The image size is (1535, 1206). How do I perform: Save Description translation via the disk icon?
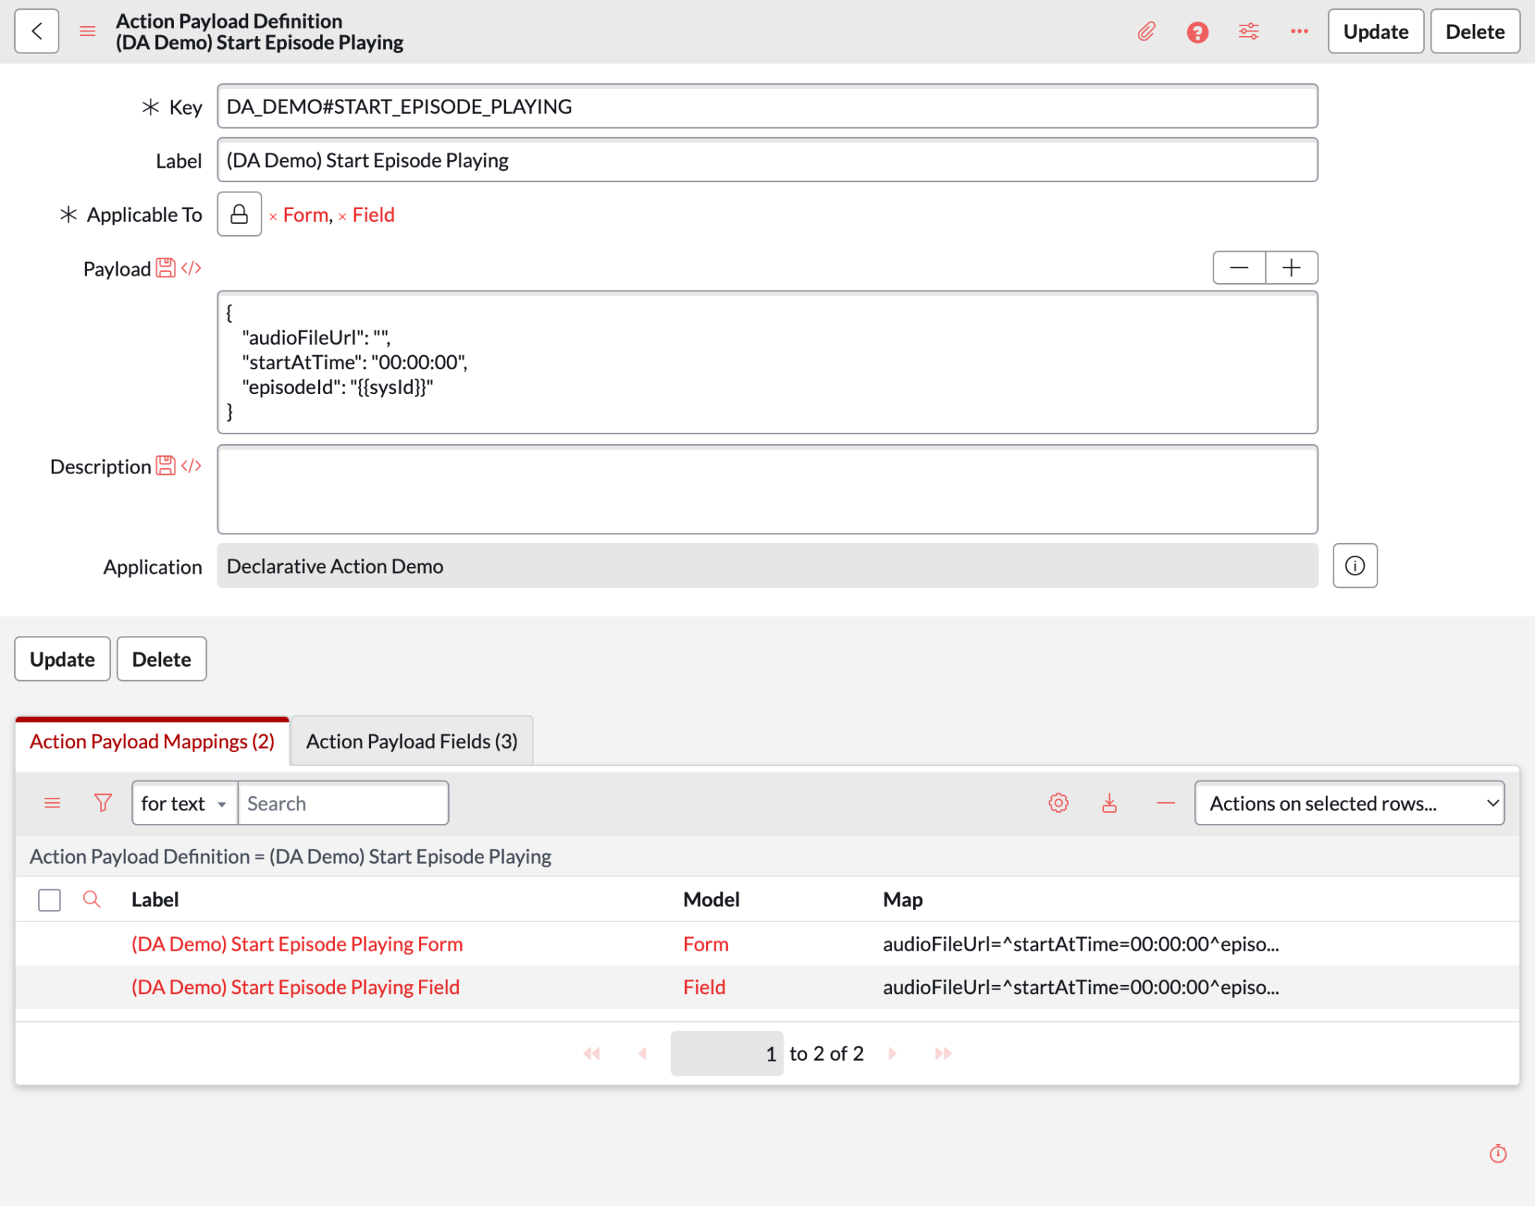coord(164,465)
